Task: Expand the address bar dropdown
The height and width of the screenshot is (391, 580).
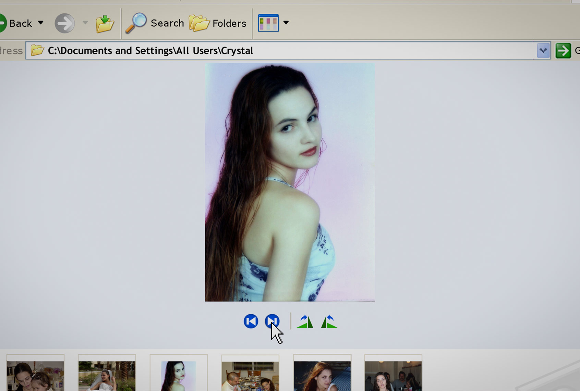Action: [543, 51]
